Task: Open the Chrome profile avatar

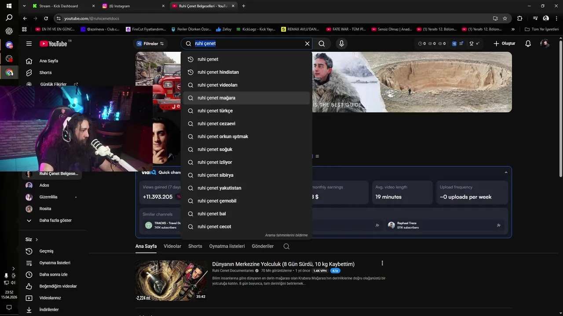Action: click(x=546, y=18)
